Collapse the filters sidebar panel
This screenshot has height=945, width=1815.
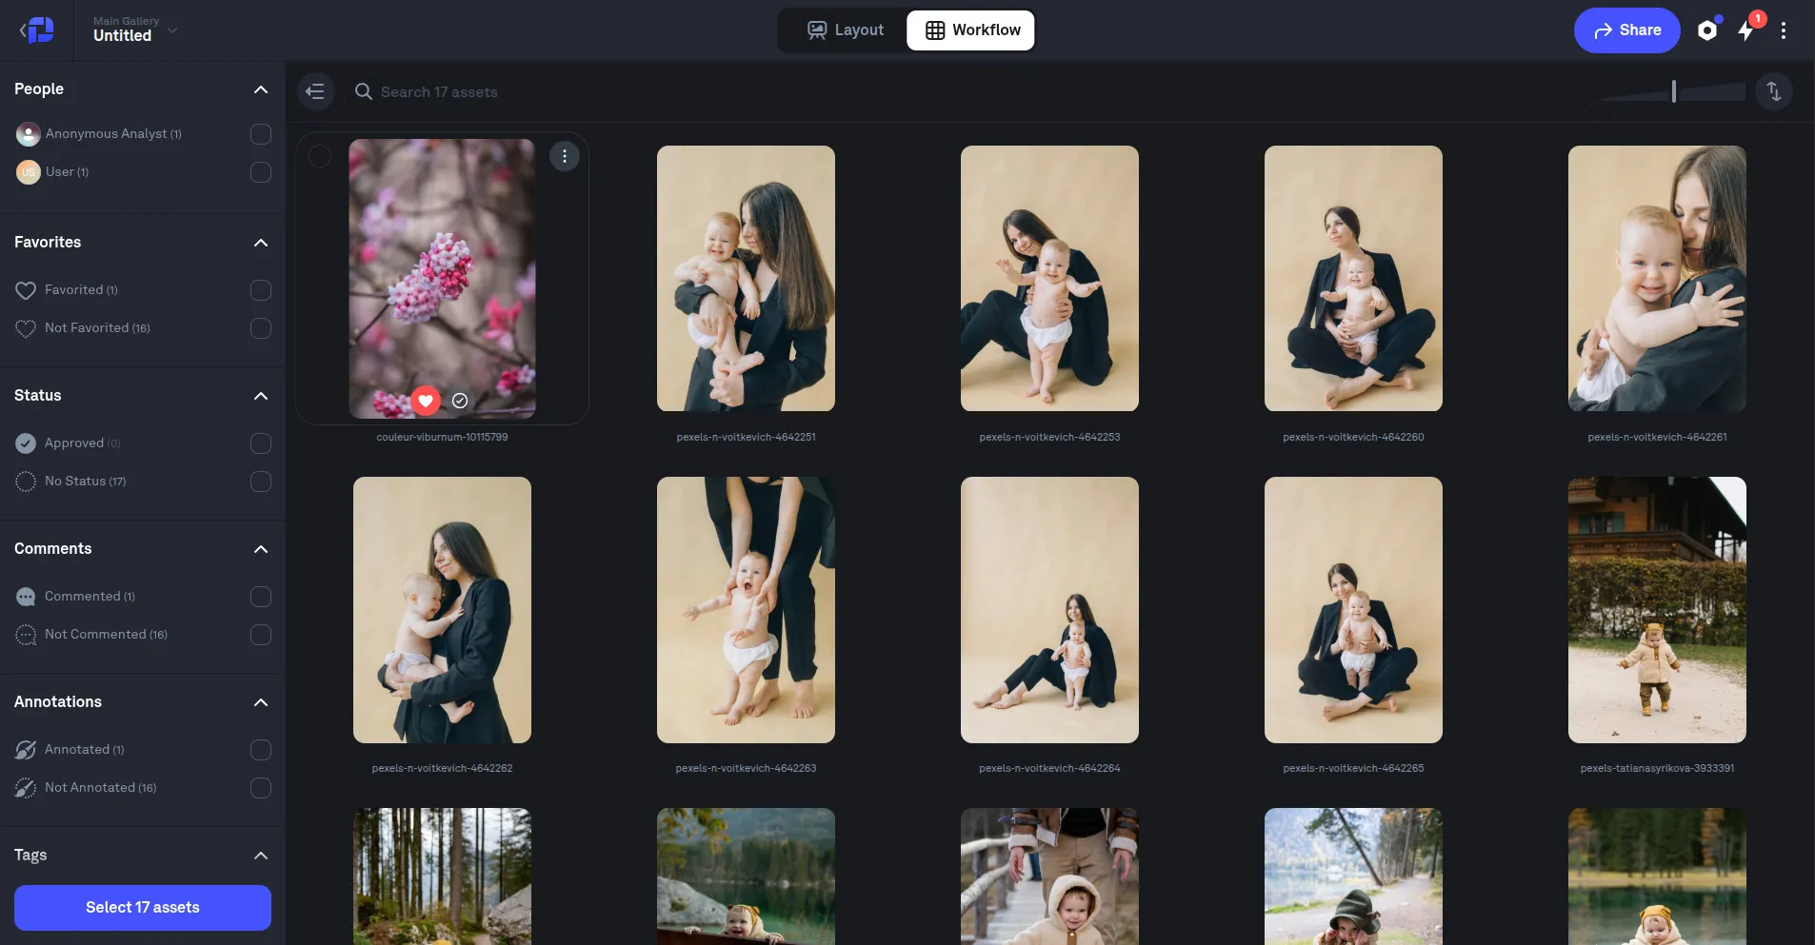316,91
